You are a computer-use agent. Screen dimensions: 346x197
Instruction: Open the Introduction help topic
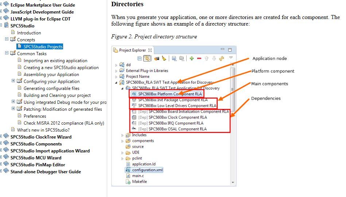29,33
